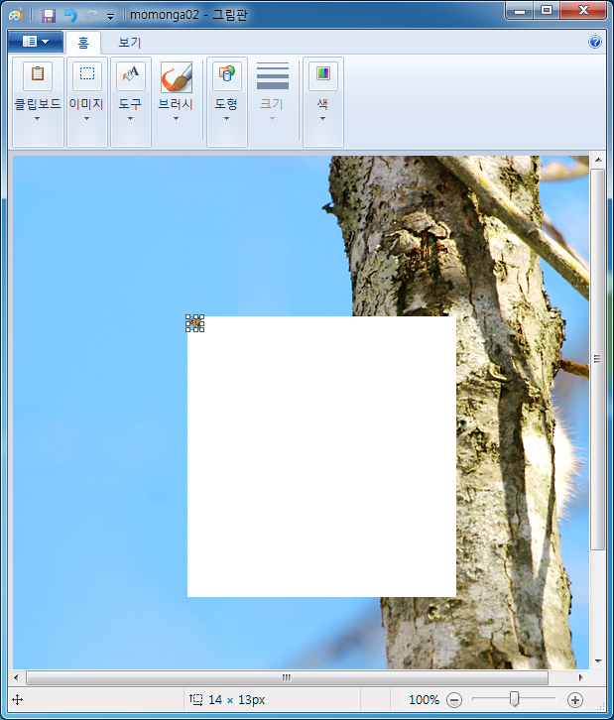Viewport: 614px width, 720px height.
Task: Click the 도구 tools icon
Action: click(x=131, y=74)
